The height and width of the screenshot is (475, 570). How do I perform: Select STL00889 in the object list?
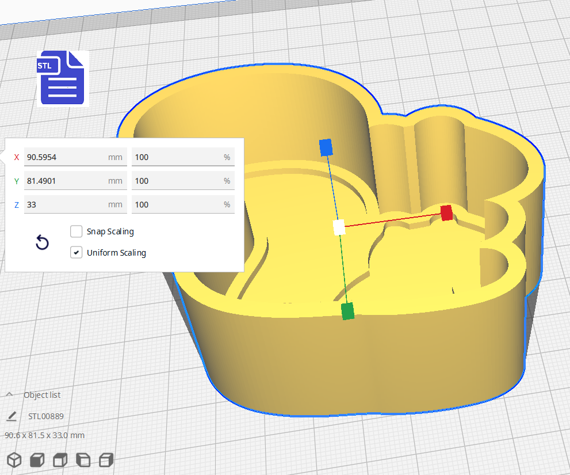click(46, 416)
